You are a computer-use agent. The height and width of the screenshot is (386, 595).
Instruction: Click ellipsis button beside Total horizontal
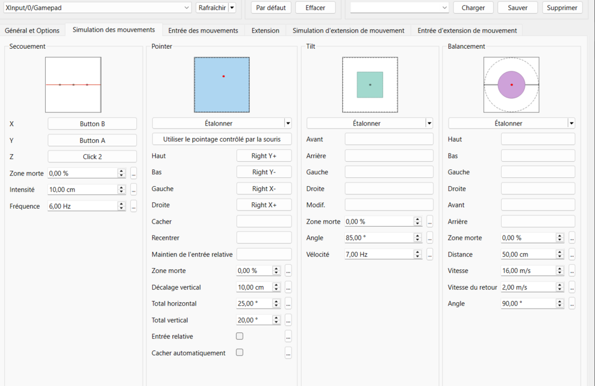coord(288,304)
